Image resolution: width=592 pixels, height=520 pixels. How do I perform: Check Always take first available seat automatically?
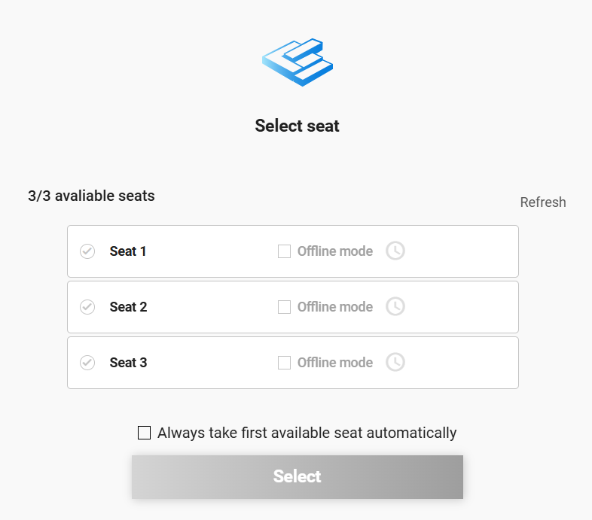pos(144,433)
